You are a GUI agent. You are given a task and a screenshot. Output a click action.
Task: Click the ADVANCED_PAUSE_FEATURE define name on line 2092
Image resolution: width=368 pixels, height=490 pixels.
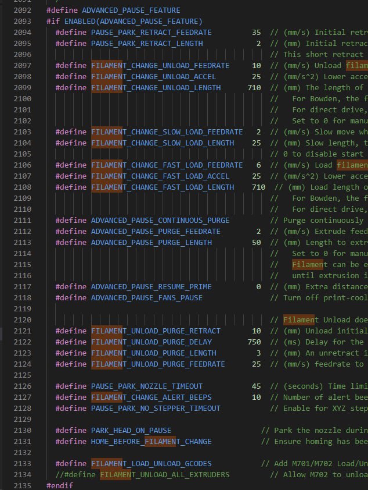coord(131,10)
